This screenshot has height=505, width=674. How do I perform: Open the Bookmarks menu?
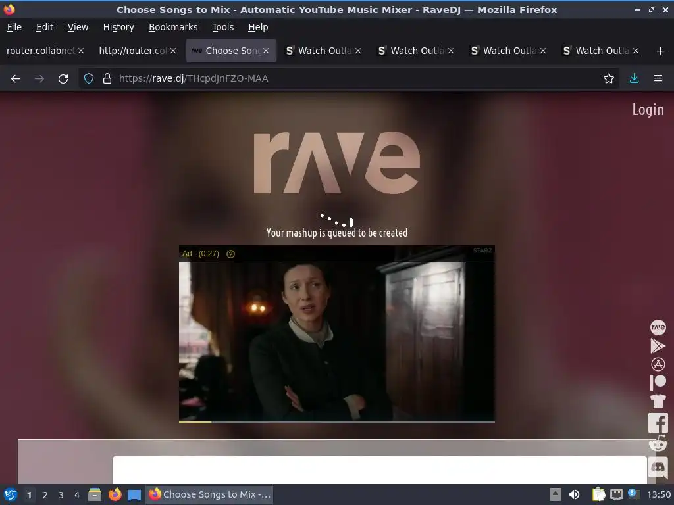coord(173,27)
